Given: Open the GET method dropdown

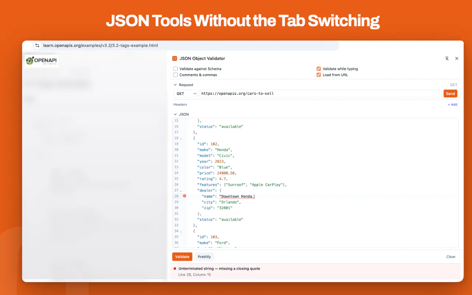Looking at the screenshot, I should coord(185,94).
